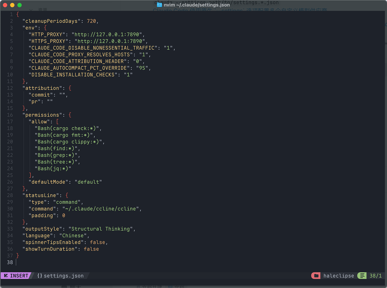Click the folder icon in the title bar

[x=159, y=5]
